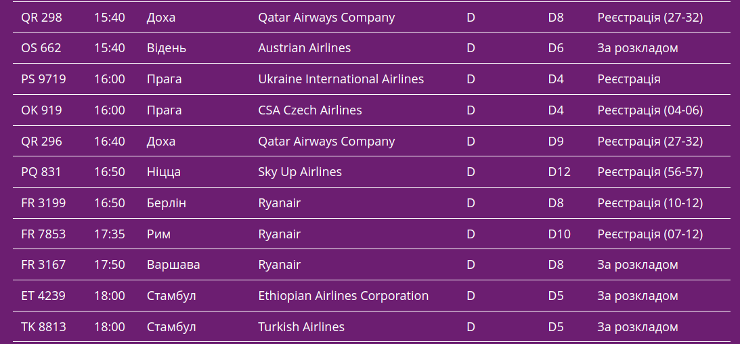Select the destination Рим
740x344 pixels.
click(x=158, y=234)
